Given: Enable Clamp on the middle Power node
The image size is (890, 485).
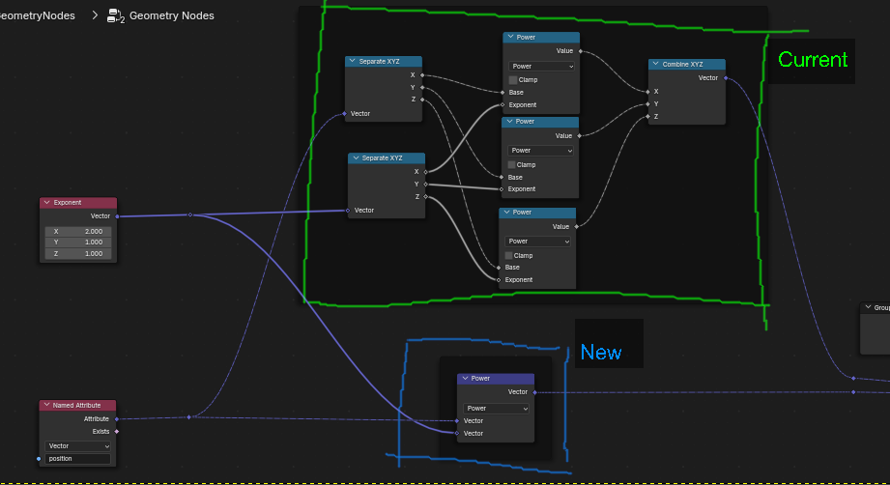Looking at the screenshot, I should coord(511,164).
